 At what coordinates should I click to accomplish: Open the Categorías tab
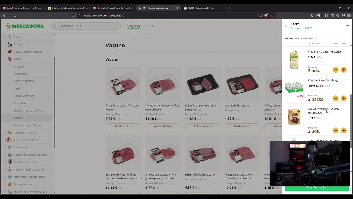pyautogui.click(x=133, y=26)
